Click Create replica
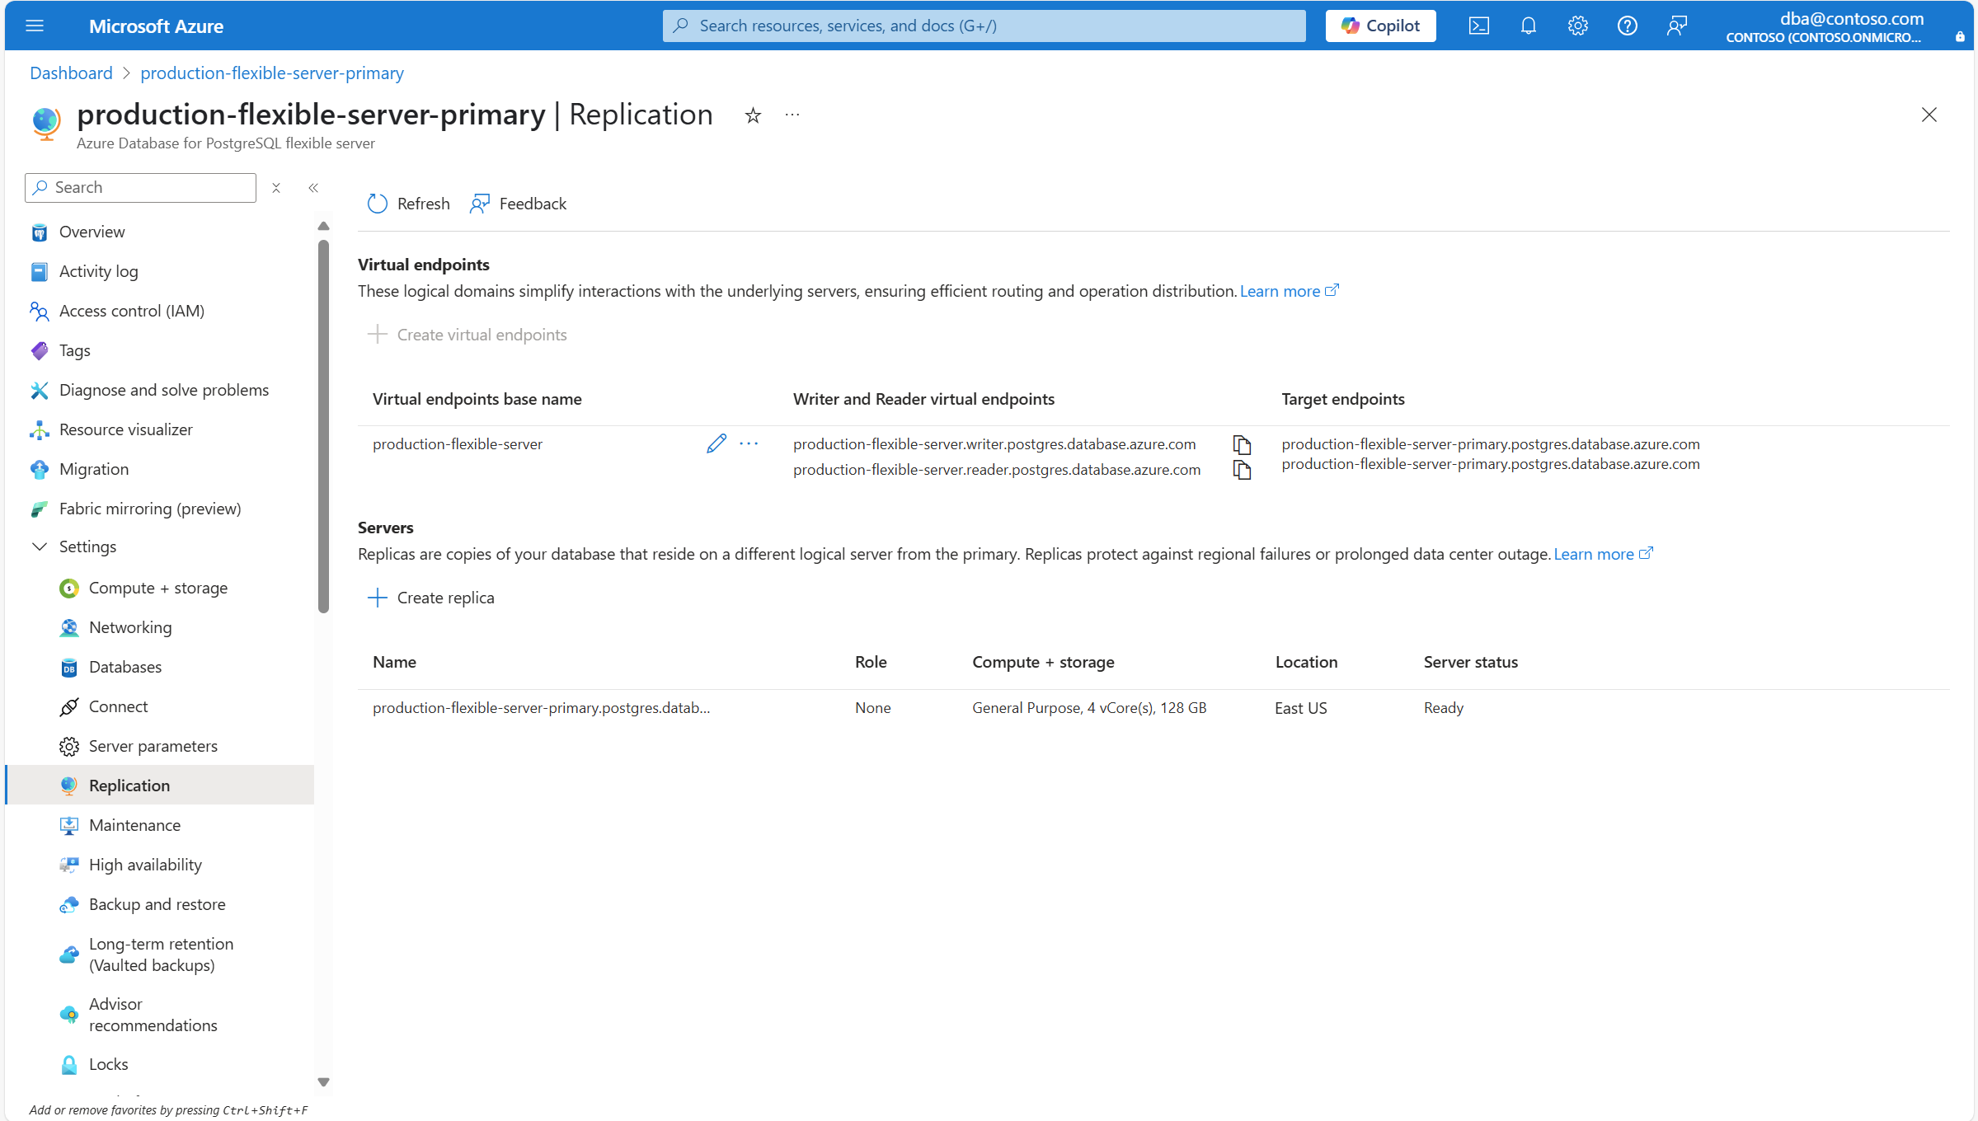Screen dimensions: 1978x1121 431,598
